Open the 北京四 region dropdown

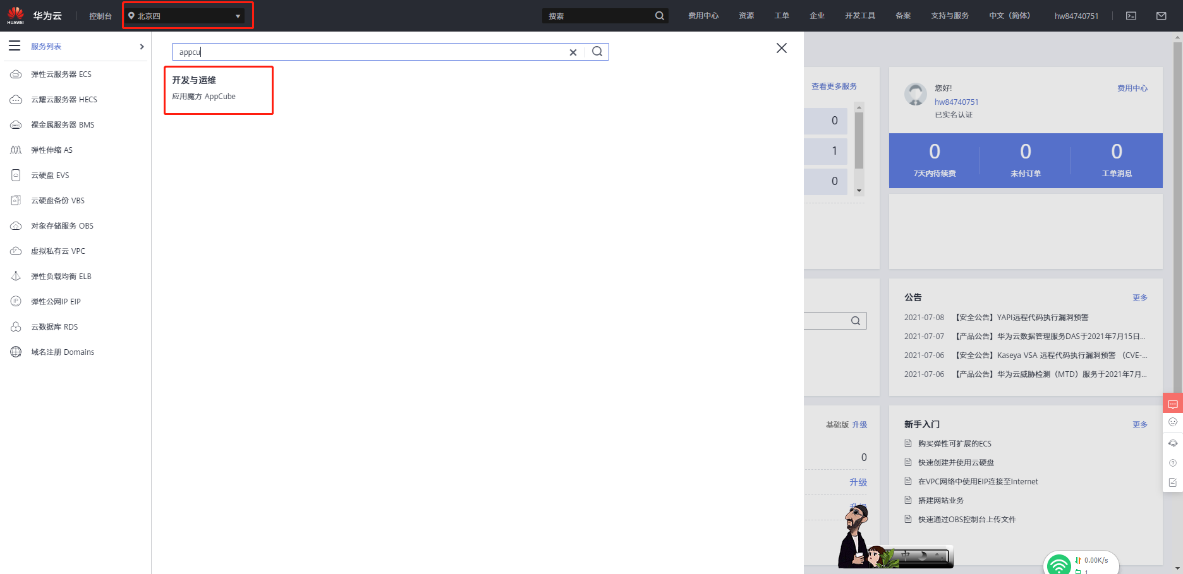tap(185, 16)
